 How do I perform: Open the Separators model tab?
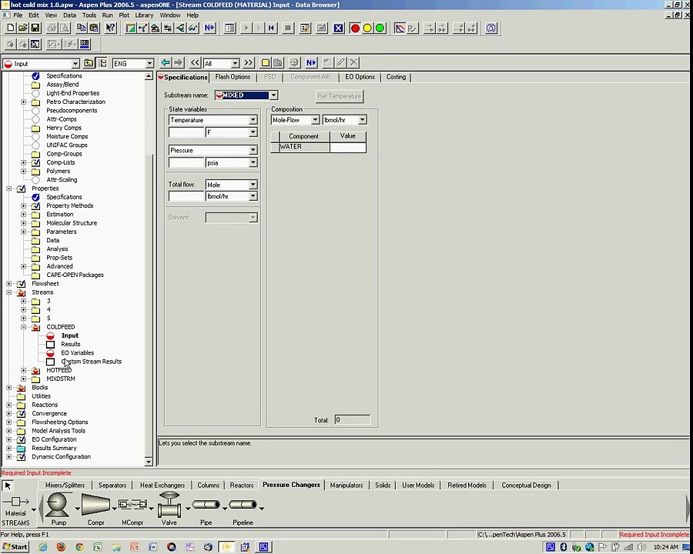coord(112,485)
